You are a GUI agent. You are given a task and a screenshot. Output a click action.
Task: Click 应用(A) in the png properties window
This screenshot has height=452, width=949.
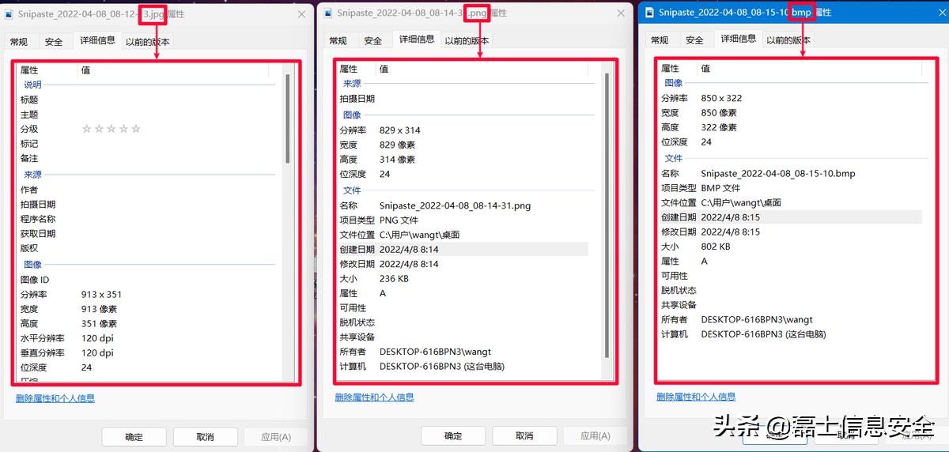(595, 436)
